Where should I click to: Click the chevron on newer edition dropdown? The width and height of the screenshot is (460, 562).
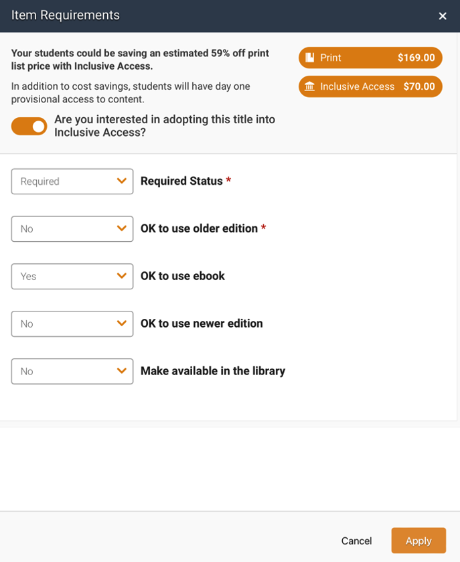[121, 324]
